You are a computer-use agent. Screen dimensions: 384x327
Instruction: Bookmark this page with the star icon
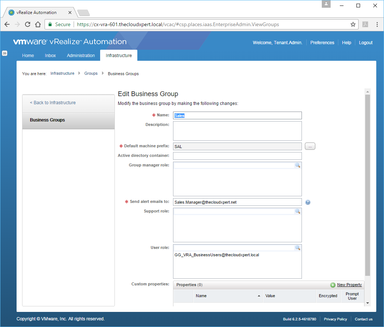click(353, 24)
